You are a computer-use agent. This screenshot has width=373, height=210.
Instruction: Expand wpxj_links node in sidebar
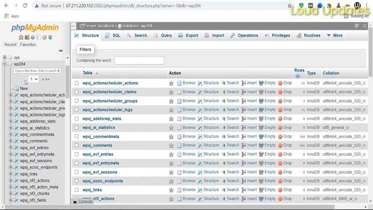[10, 174]
